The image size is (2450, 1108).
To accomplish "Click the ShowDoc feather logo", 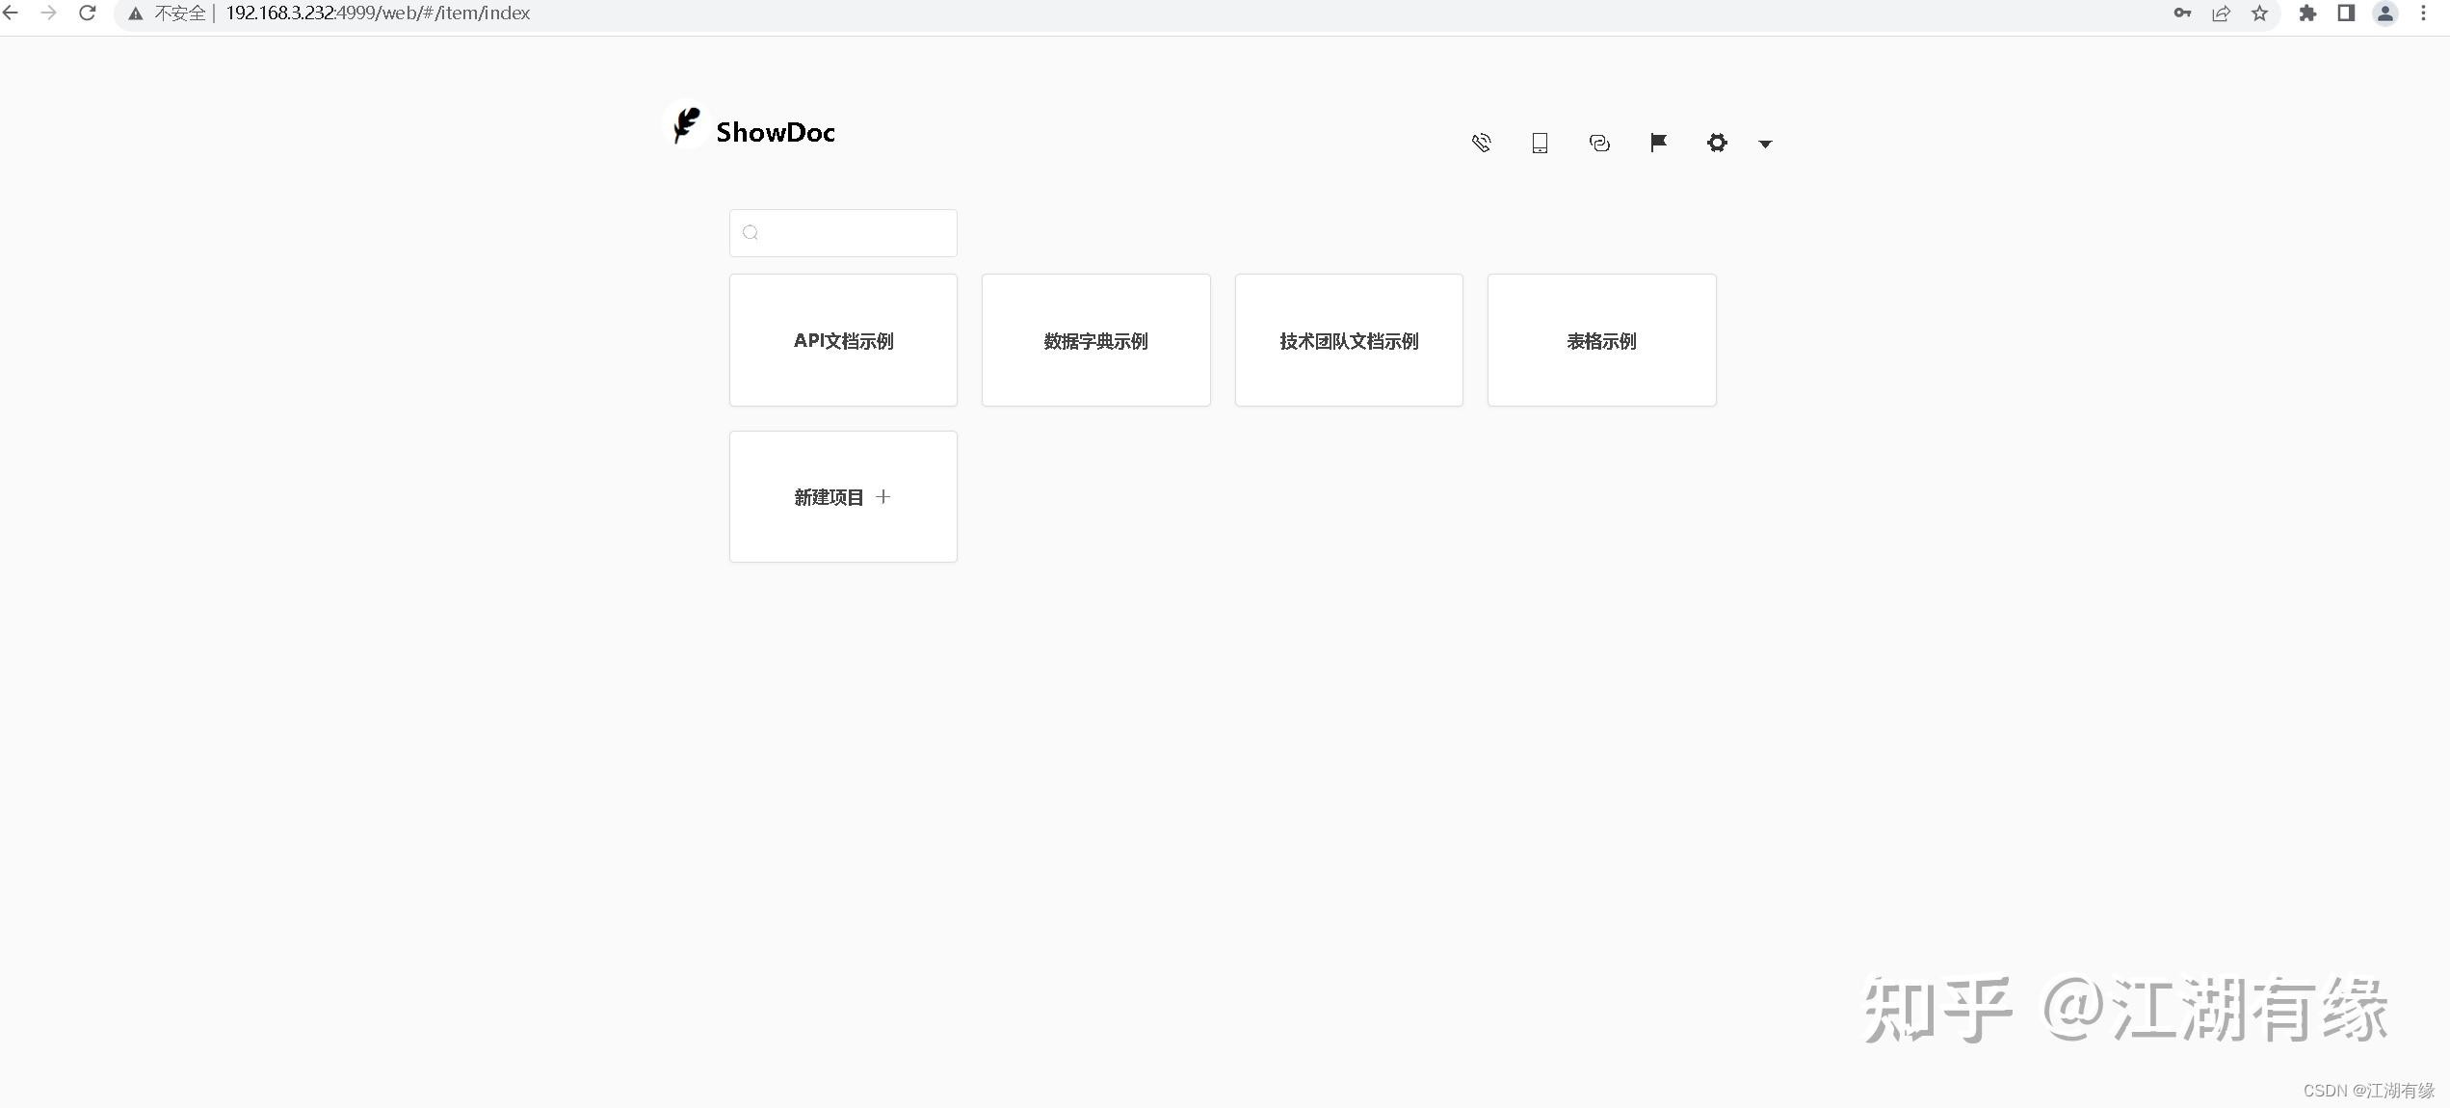I will 686,125.
